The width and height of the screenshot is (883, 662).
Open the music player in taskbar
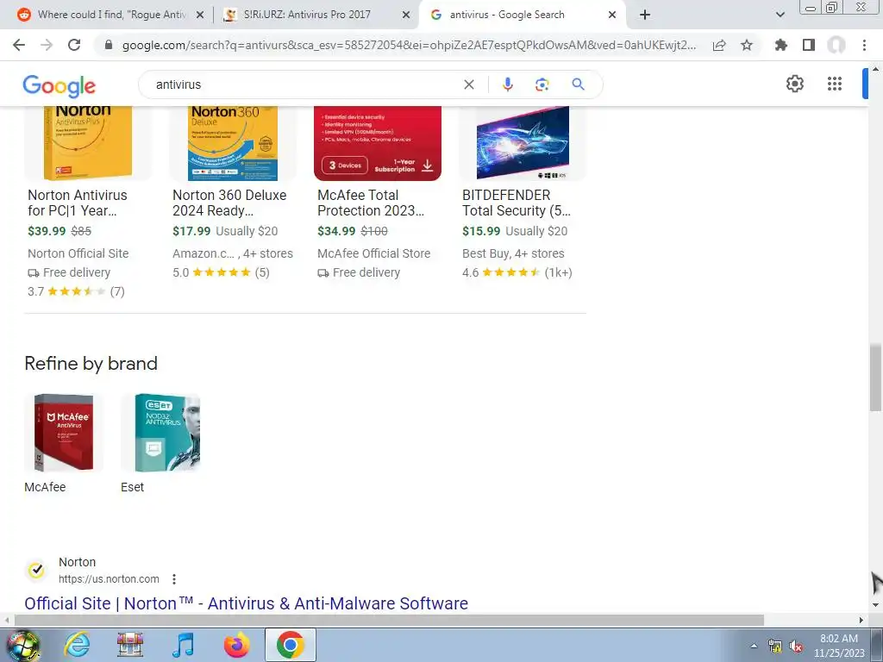click(x=183, y=645)
